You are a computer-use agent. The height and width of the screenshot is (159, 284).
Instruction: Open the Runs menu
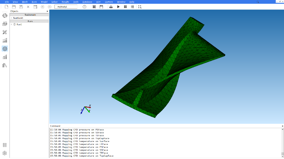34,2
